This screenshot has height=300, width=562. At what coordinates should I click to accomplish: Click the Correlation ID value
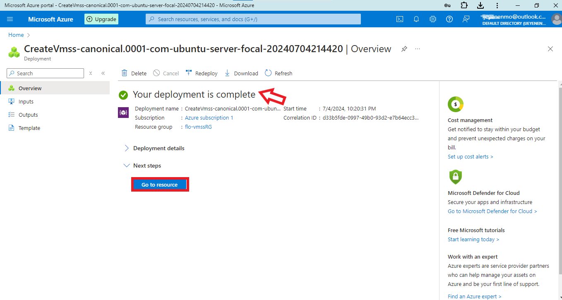tap(370, 118)
